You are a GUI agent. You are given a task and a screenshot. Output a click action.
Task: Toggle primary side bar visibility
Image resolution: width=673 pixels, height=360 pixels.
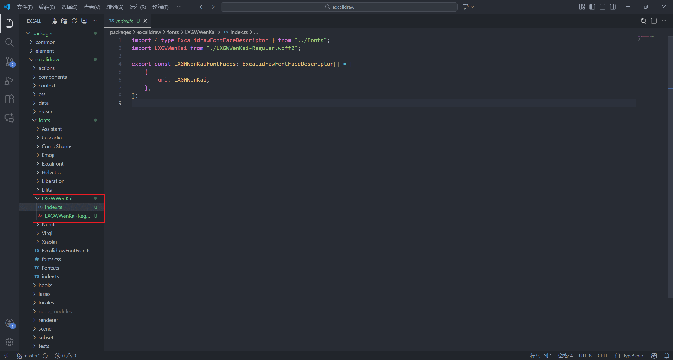point(592,7)
